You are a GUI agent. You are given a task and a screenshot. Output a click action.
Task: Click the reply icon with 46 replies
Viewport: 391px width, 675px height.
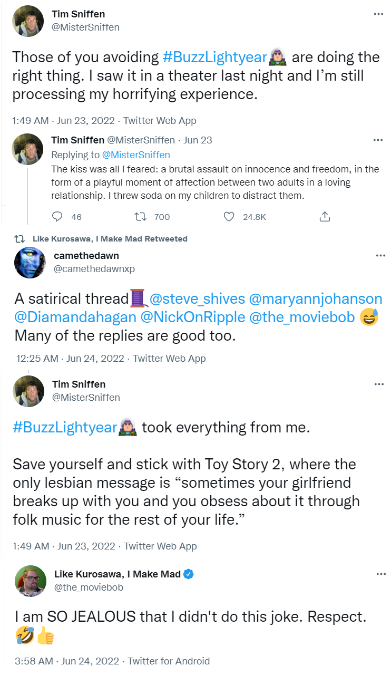coord(58,217)
